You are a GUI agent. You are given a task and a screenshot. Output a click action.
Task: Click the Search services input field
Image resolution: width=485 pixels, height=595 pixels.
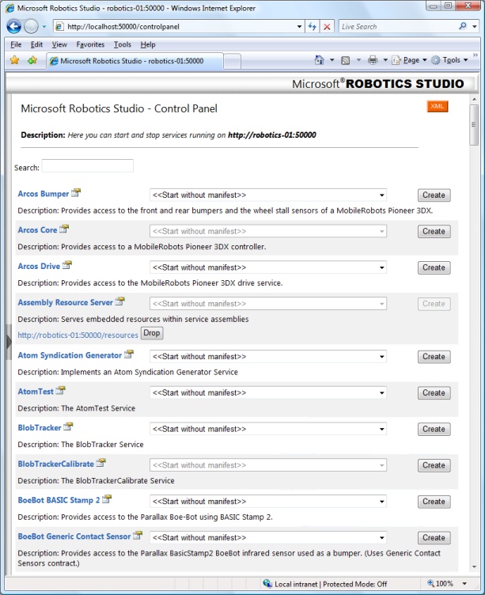[x=87, y=166]
